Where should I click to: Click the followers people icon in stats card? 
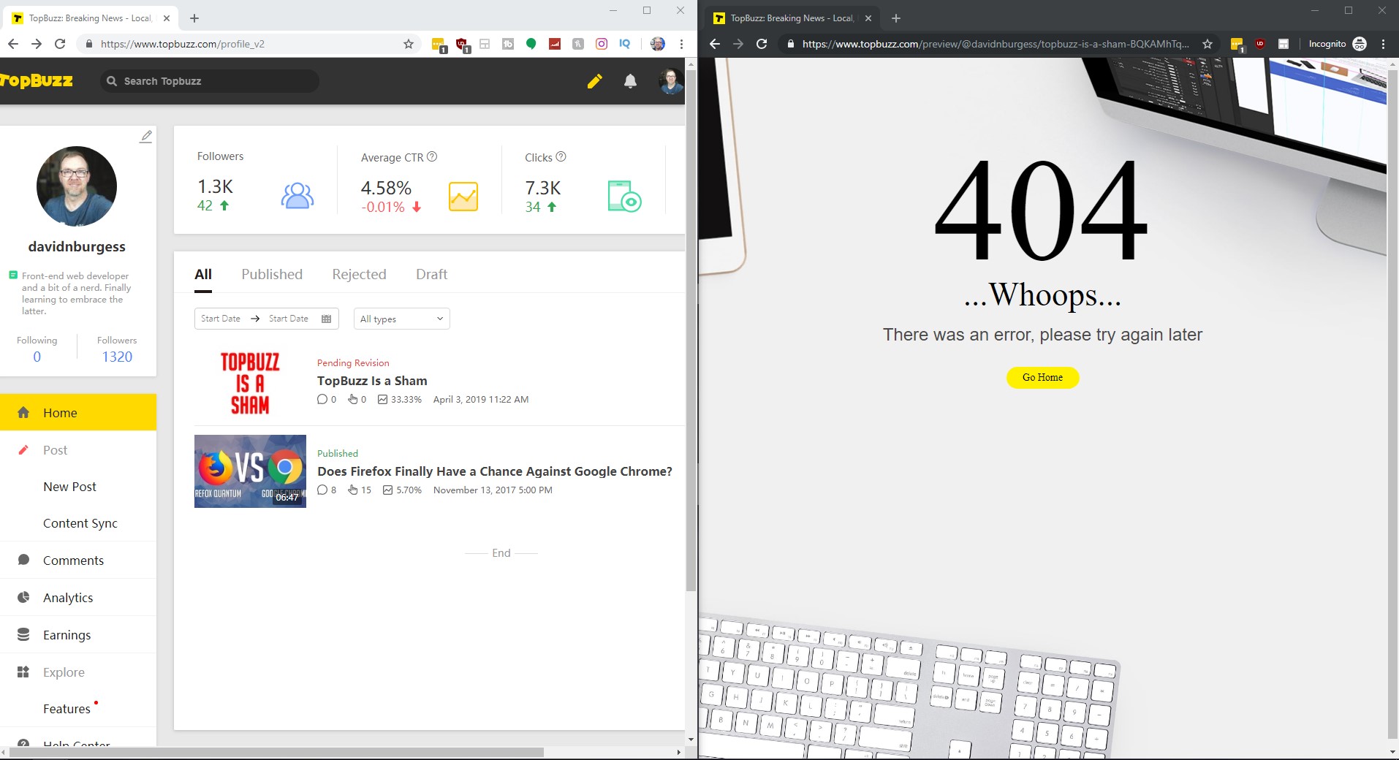click(297, 196)
